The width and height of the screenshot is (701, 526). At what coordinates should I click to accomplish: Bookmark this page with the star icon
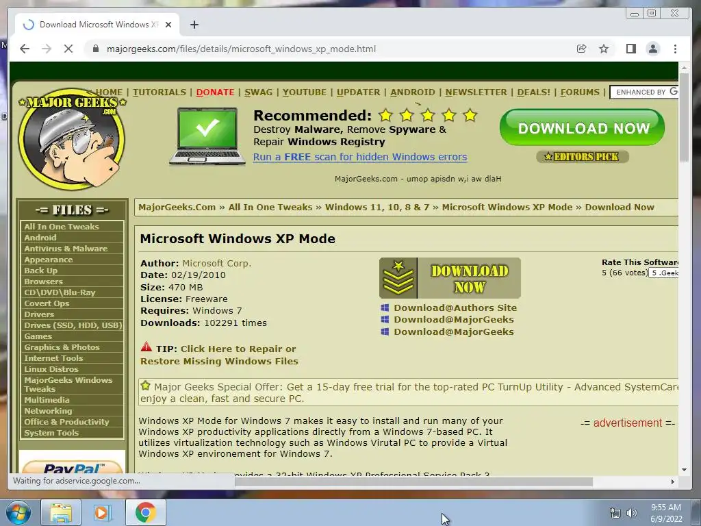pyautogui.click(x=604, y=49)
